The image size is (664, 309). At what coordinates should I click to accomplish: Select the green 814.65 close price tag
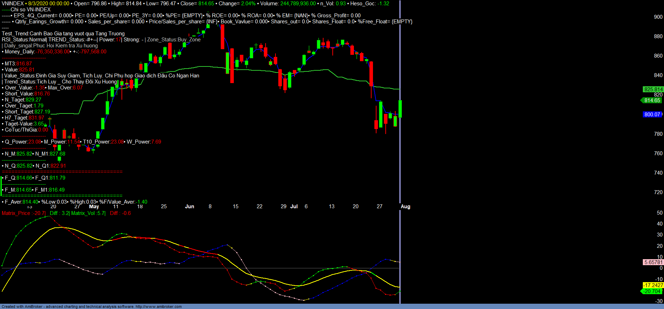pos(652,100)
